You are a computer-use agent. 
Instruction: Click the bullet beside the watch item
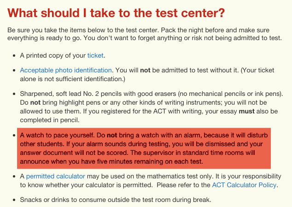pyautogui.click(x=12, y=136)
